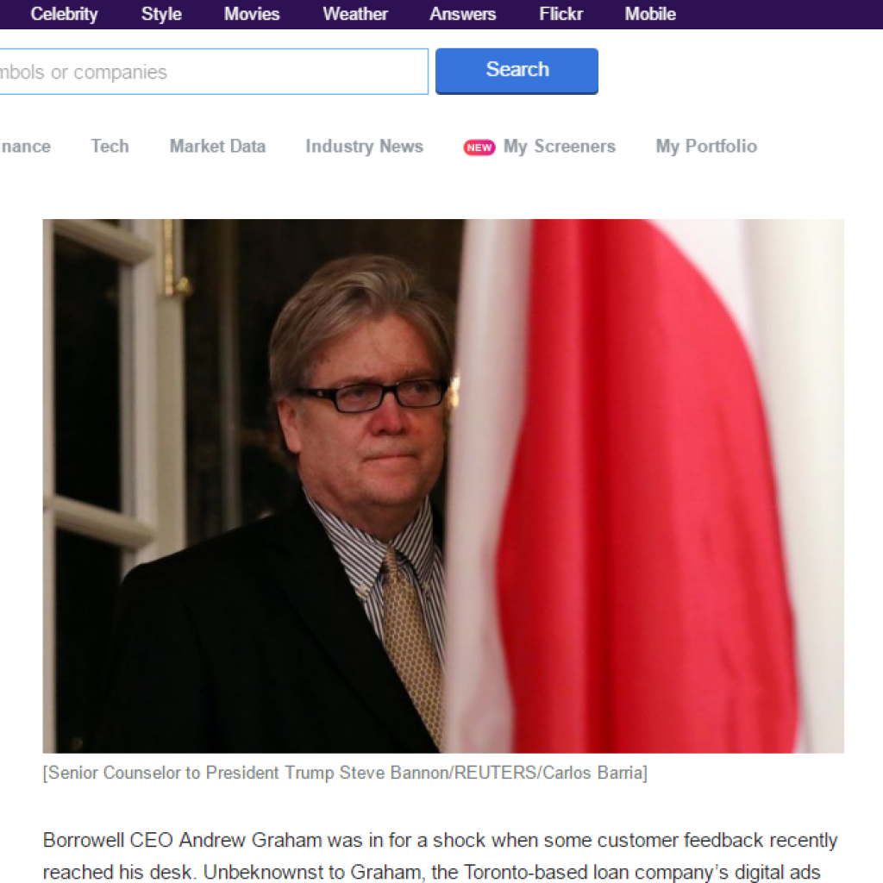The height and width of the screenshot is (883, 883).
Task: Focus the symbols or companies search field
Action: coord(213,72)
